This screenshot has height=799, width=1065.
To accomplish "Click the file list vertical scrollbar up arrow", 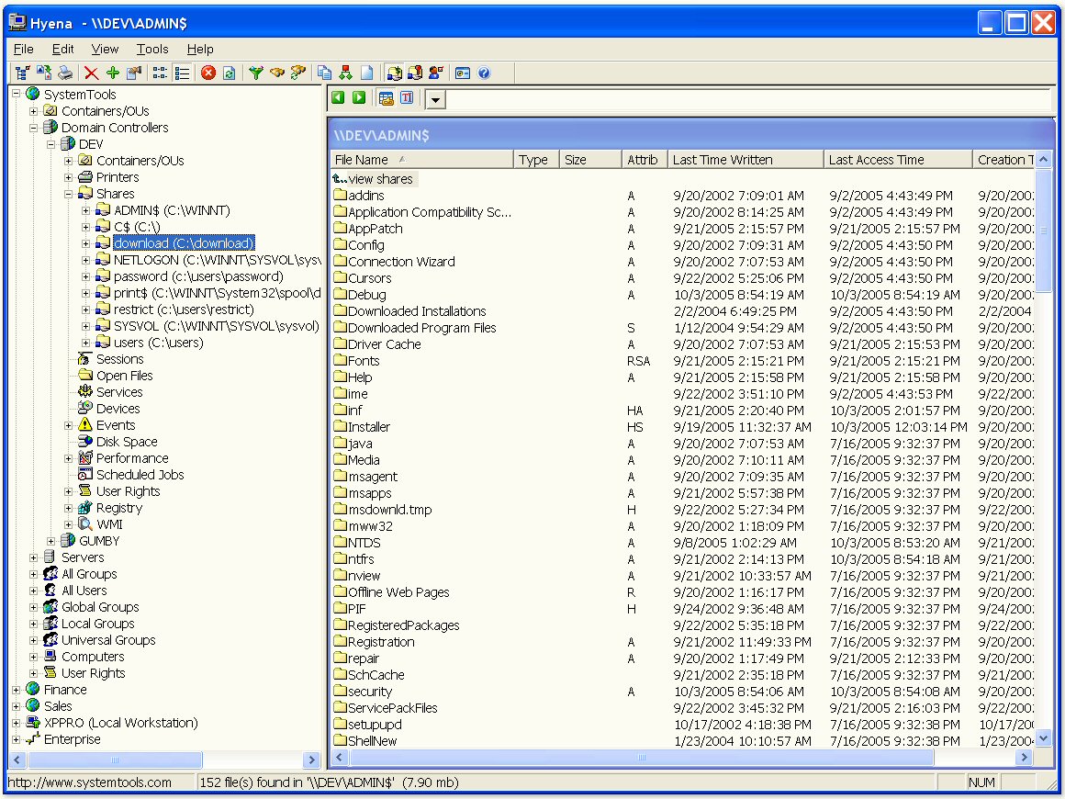I will [x=1043, y=160].
